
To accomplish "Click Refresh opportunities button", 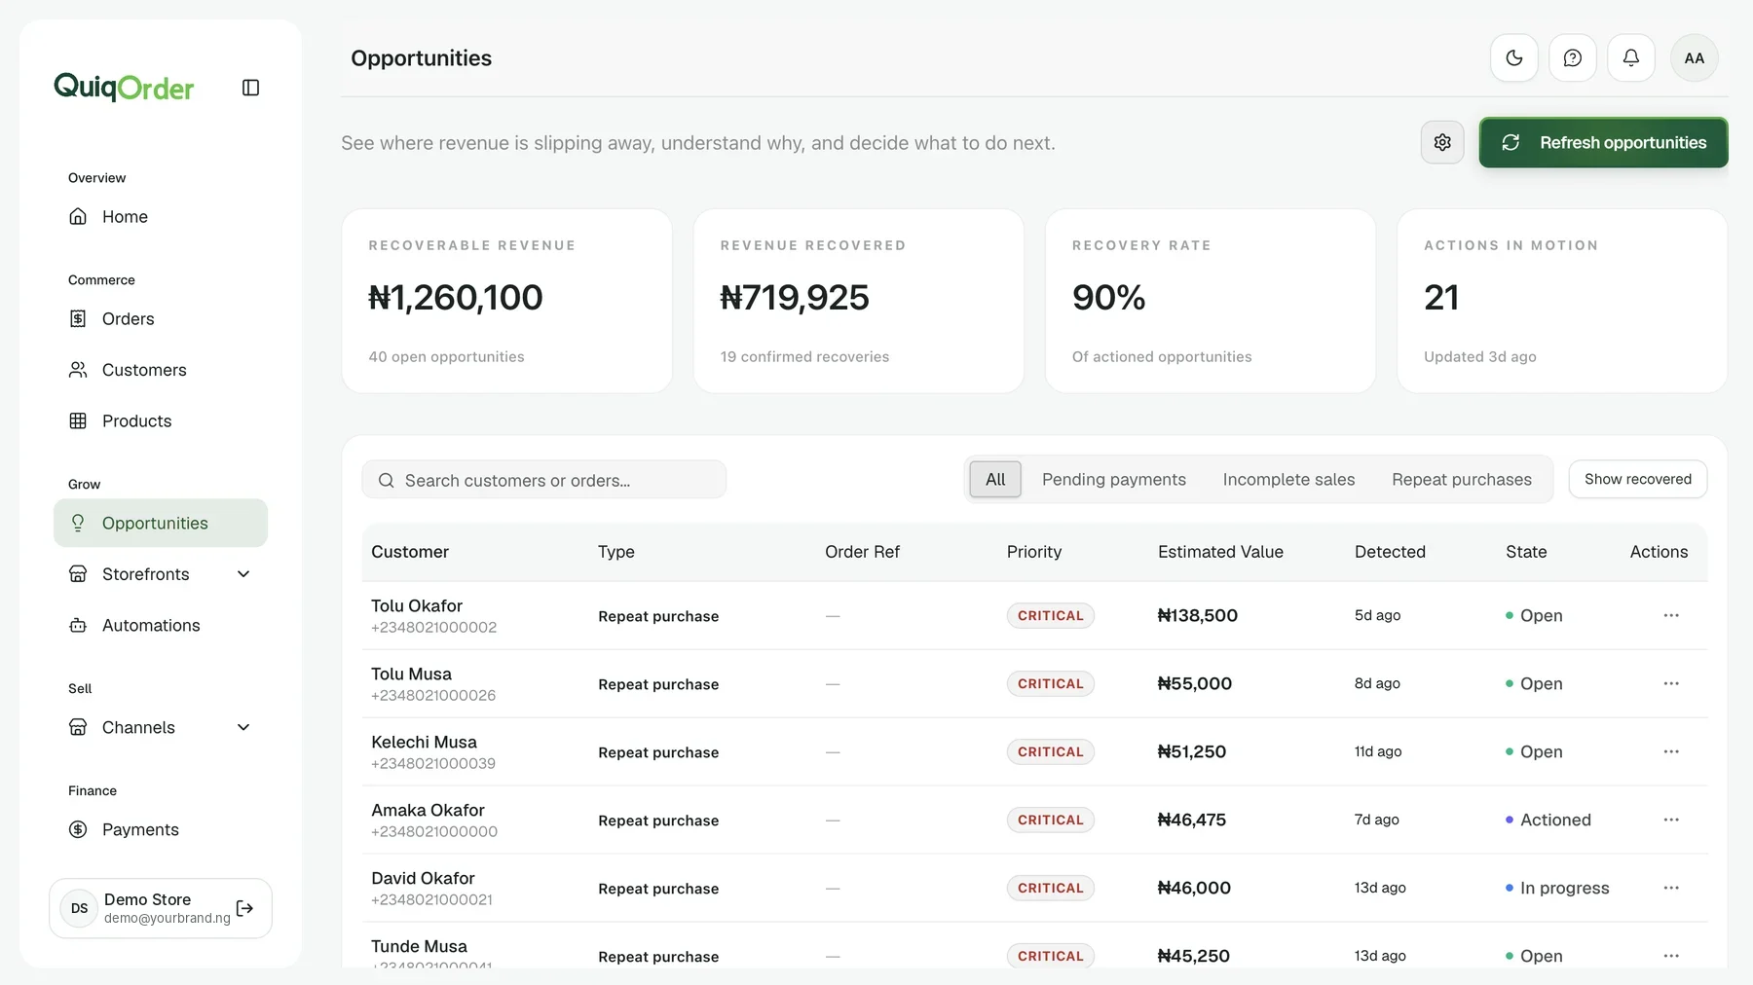I will [1603, 143].
